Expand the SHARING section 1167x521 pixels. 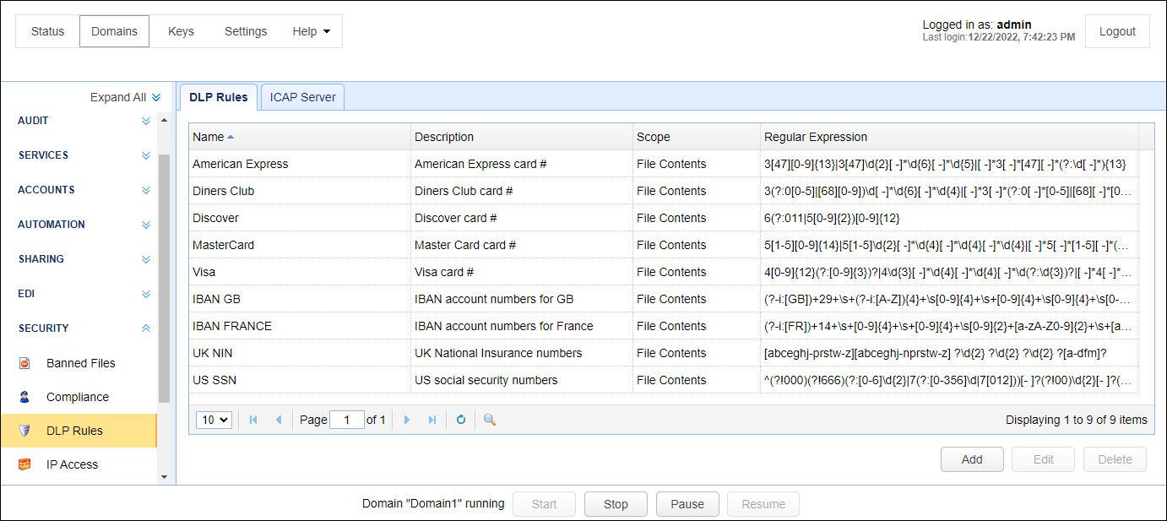pos(146,259)
